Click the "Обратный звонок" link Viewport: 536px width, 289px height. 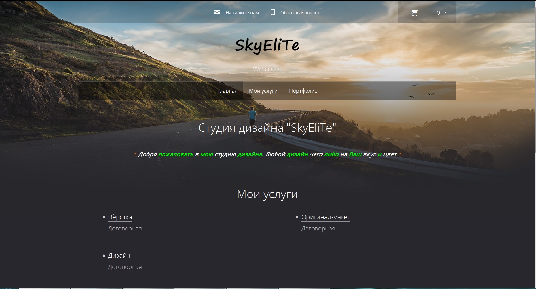pos(300,13)
